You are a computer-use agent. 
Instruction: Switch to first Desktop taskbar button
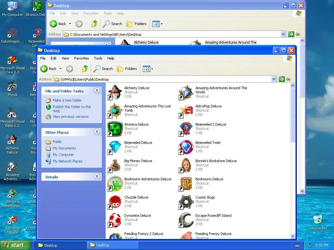(60, 245)
